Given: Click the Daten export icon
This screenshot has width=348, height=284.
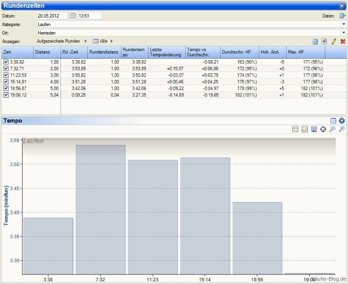Looking at the screenshot, I should click(342, 16).
